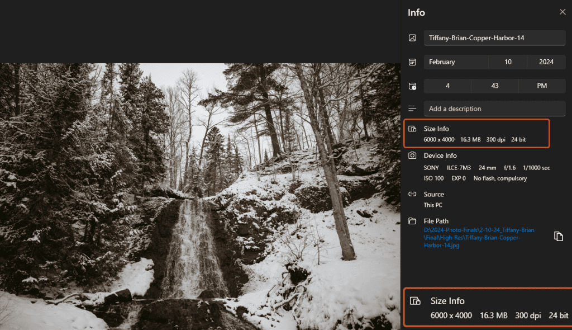Change the day field showing 10

[508, 62]
